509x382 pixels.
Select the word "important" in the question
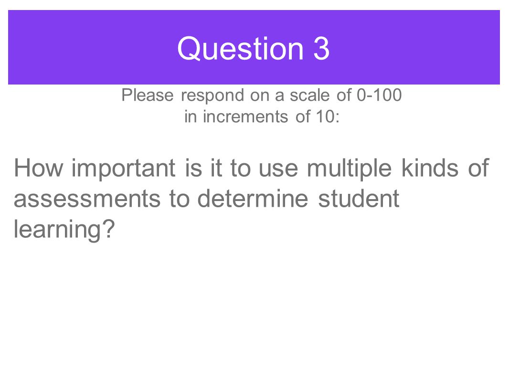(124, 169)
